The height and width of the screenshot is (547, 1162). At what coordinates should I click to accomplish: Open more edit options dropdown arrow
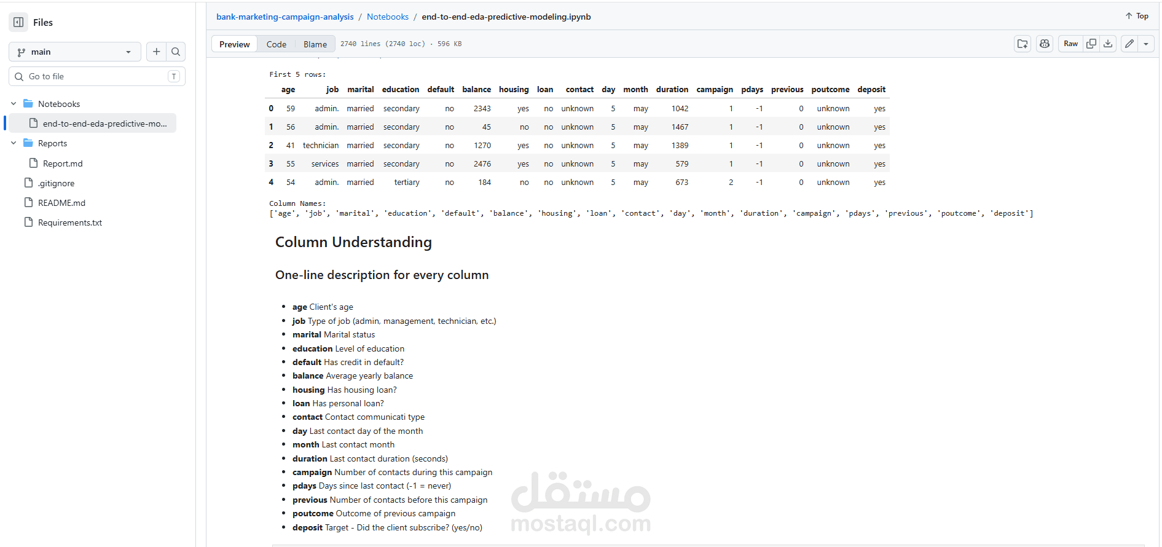[x=1146, y=44]
